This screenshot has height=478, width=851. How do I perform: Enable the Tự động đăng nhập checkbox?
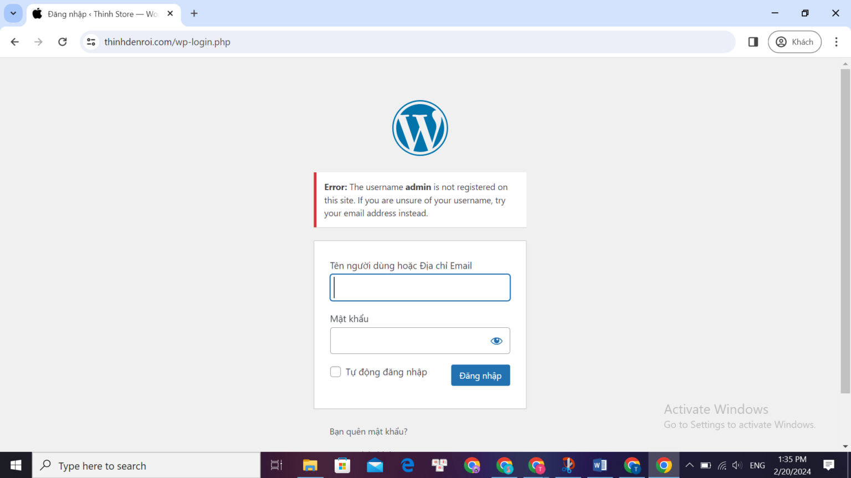pyautogui.click(x=335, y=372)
